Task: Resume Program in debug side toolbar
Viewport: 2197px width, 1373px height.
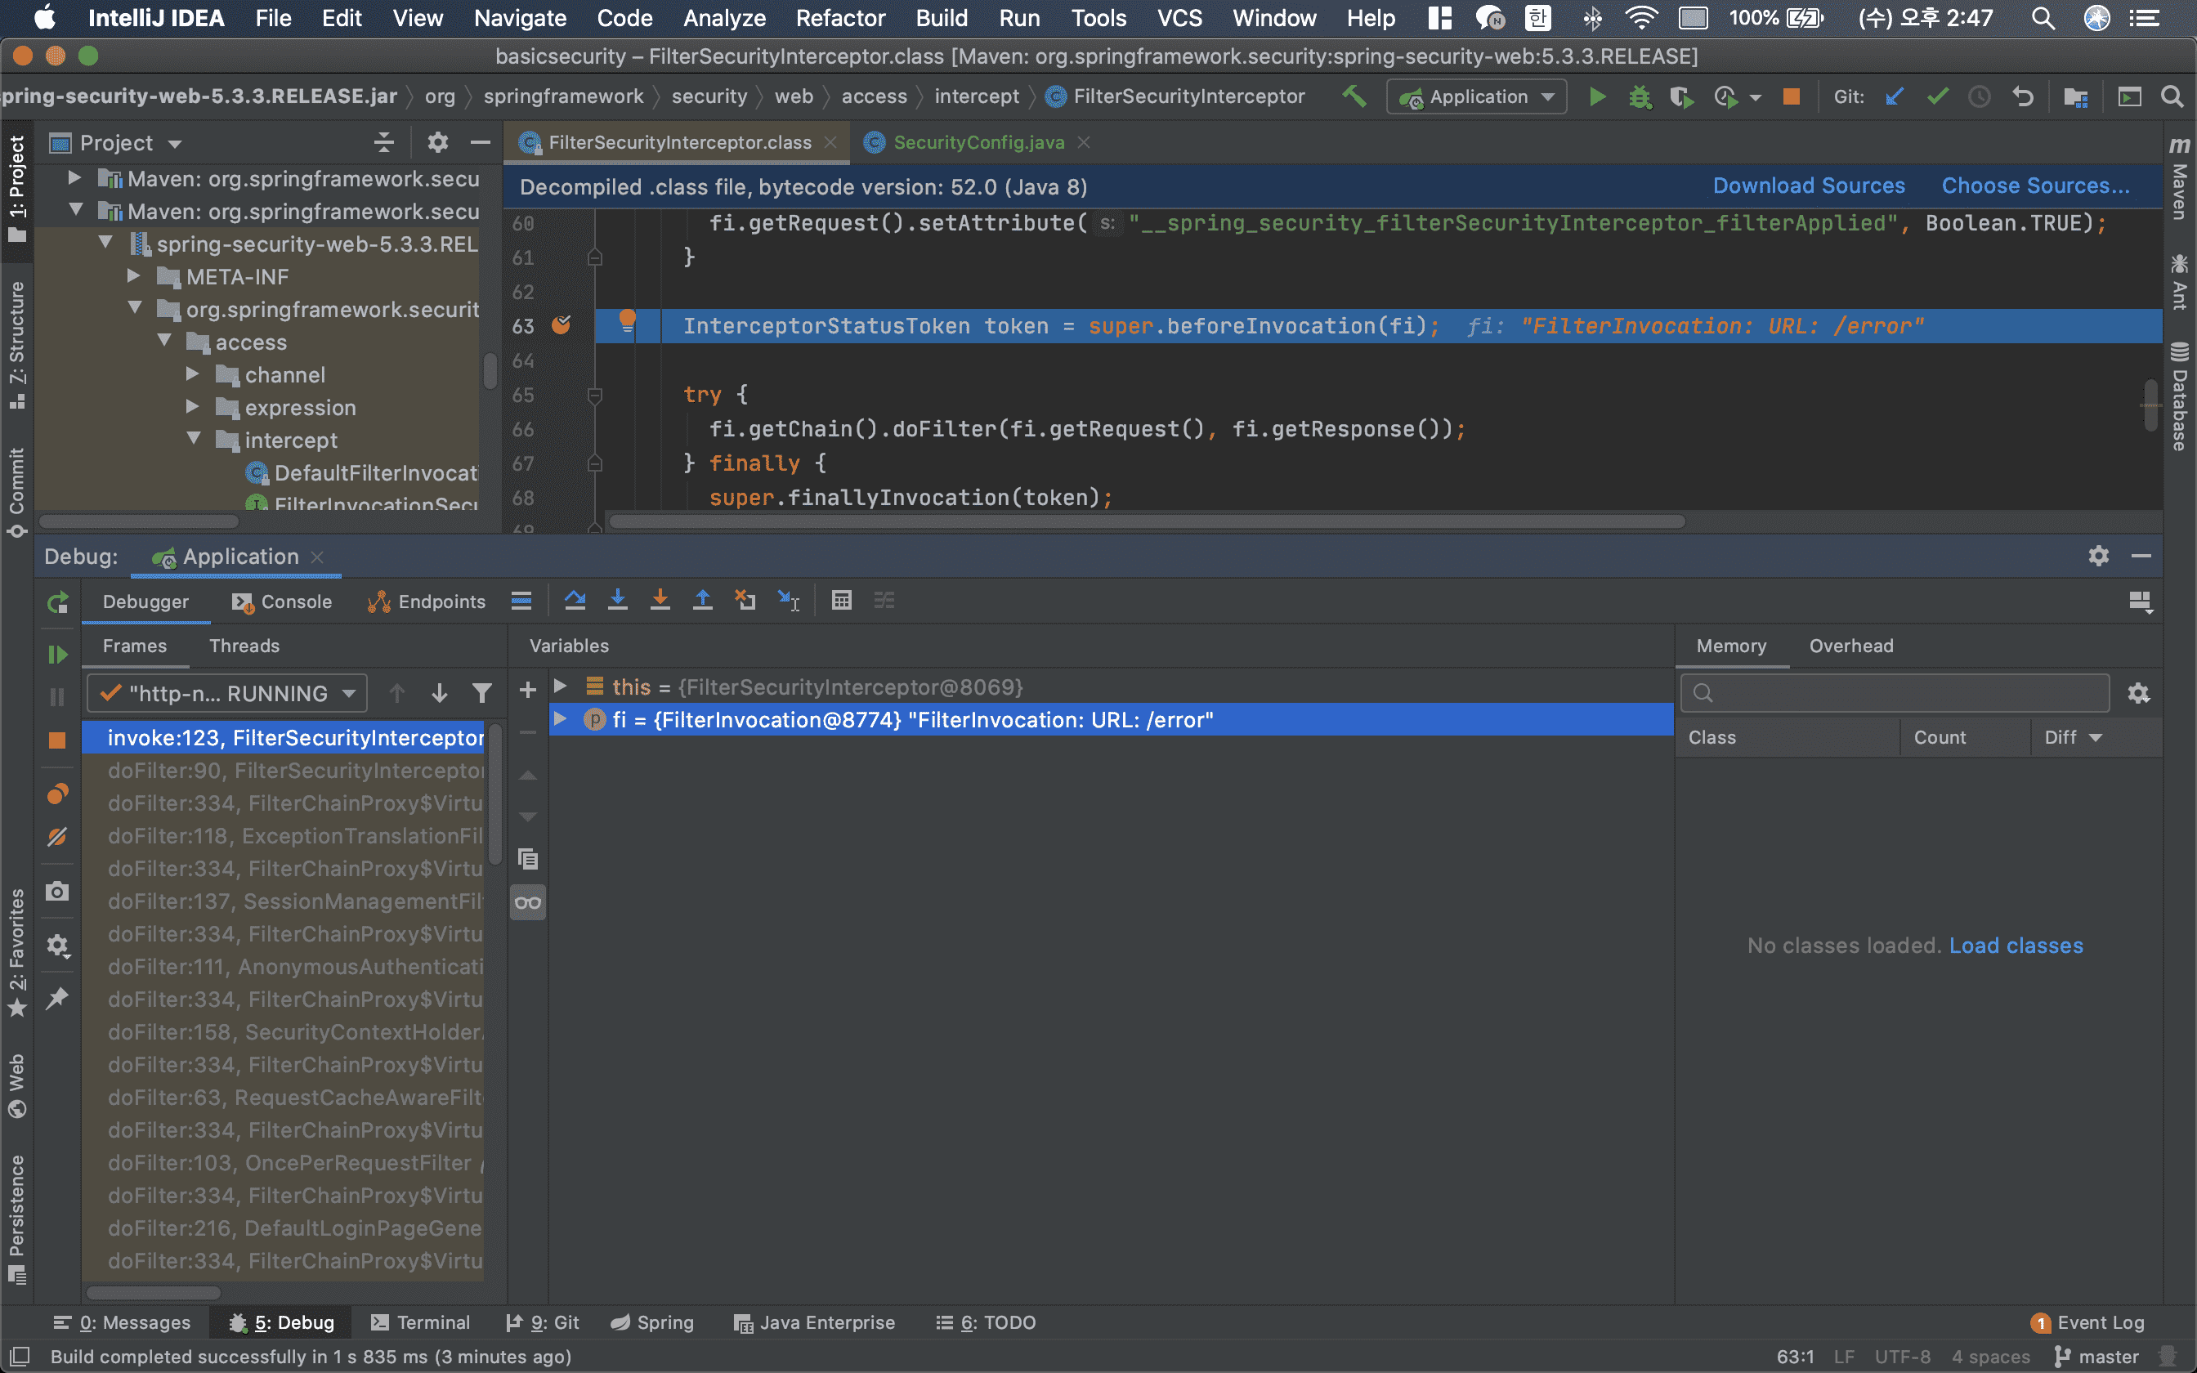Action: (x=57, y=654)
